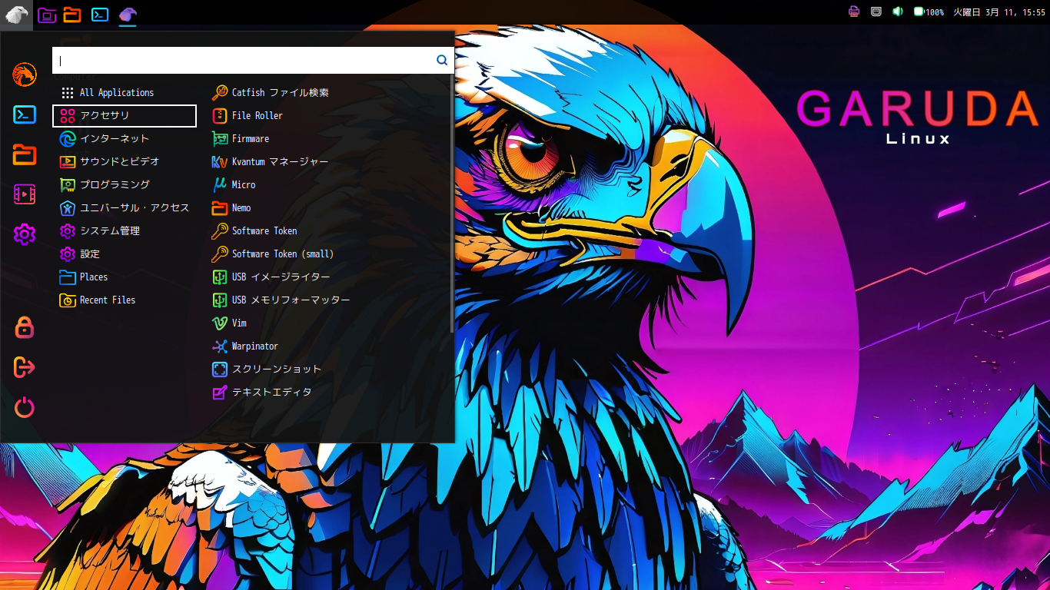Open the power-off icon in the menu sidebar
This screenshot has width=1050, height=590.
pos(25,407)
